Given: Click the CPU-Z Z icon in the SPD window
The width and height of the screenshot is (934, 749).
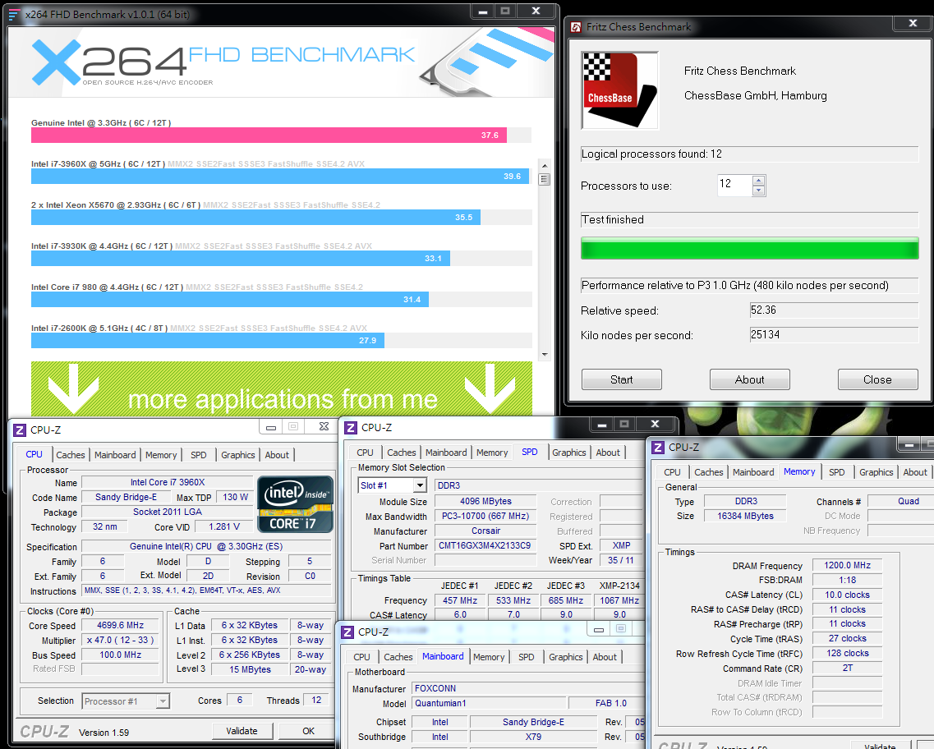Looking at the screenshot, I should click(351, 428).
